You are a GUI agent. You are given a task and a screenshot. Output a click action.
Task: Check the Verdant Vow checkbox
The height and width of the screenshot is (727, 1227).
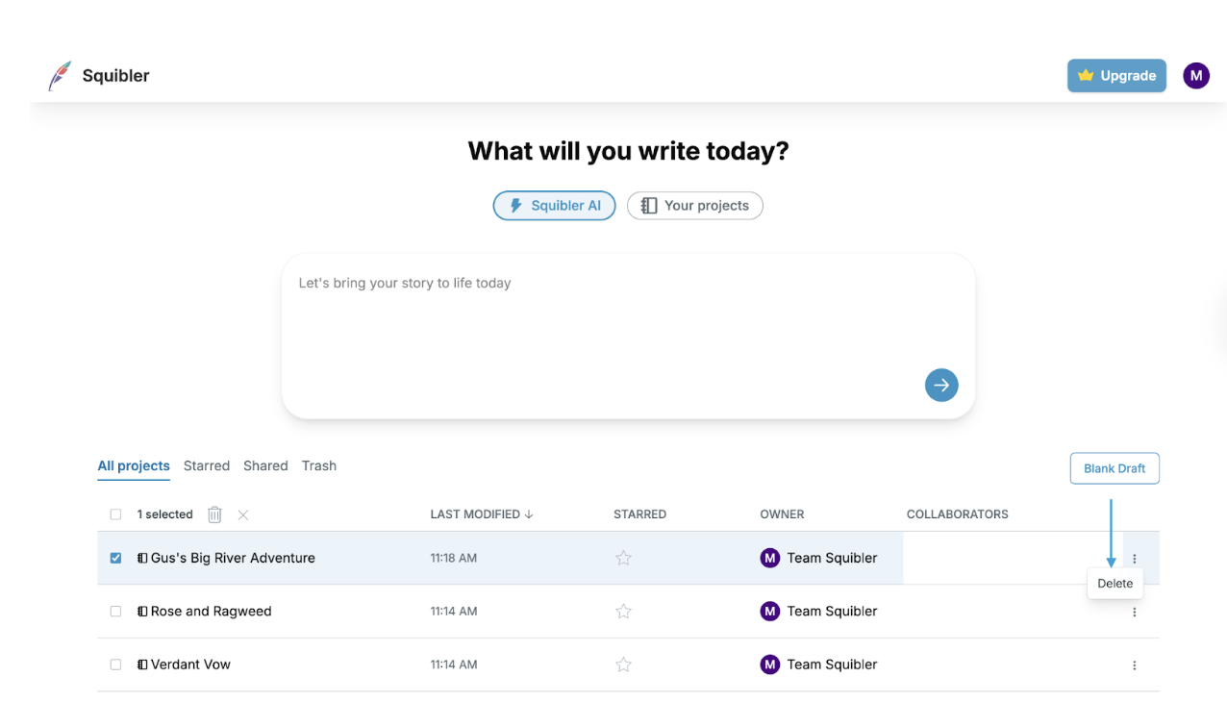(x=116, y=664)
